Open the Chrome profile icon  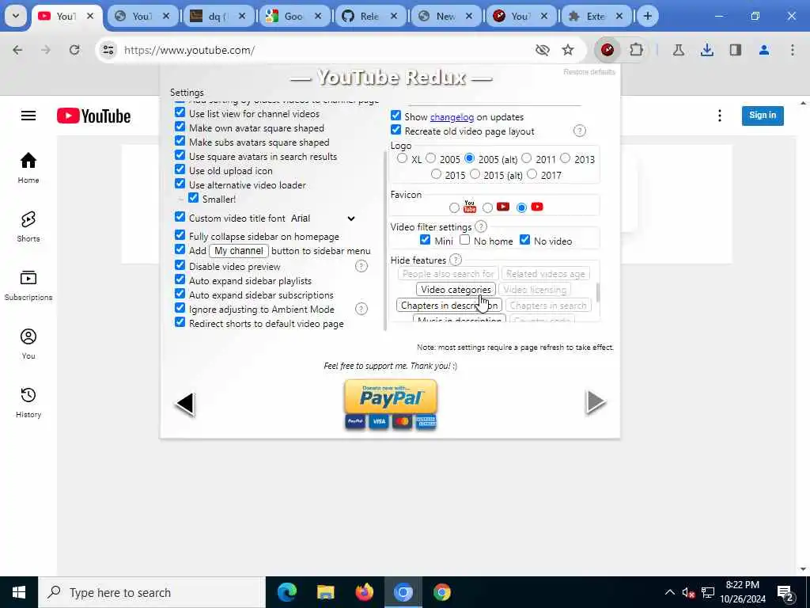(x=764, y=50)
